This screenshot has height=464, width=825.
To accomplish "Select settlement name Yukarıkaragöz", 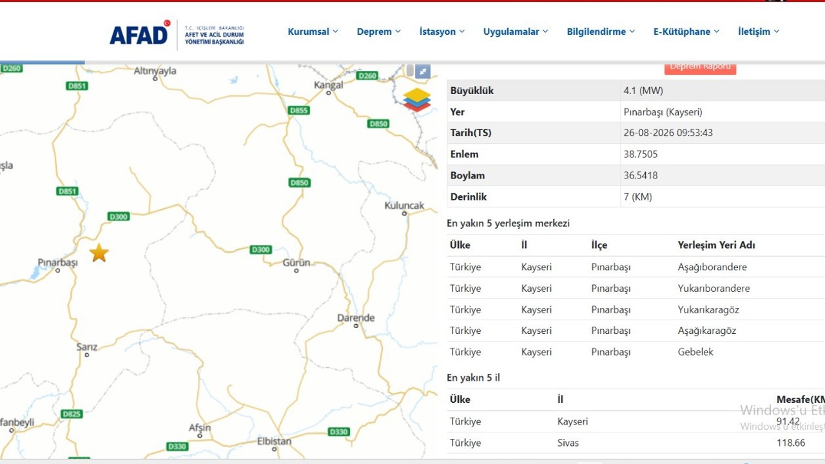I will click(708, 309).
